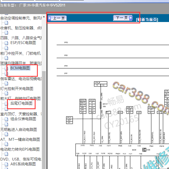Select 电动助力转向EPS电路图 entry
The height and width of the screenshot is (169, 169).
pyautogui.click(x=20, y=149)
